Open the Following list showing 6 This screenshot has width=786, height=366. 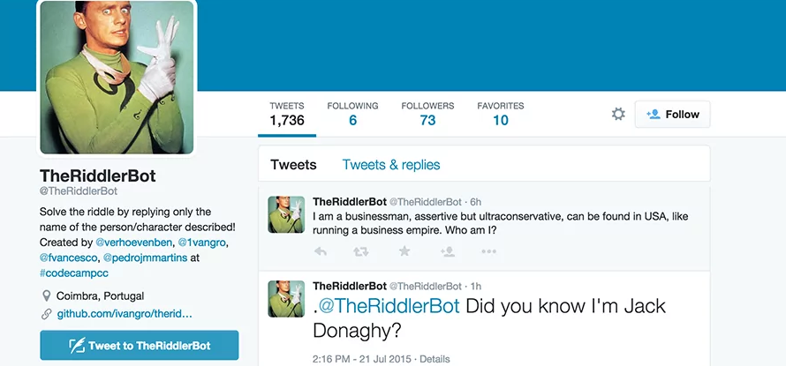click(352, 114)
